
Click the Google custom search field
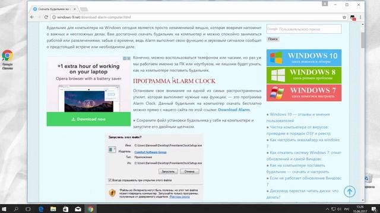304,29
